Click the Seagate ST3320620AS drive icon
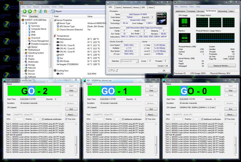241x162 pixels. (58, 64)
